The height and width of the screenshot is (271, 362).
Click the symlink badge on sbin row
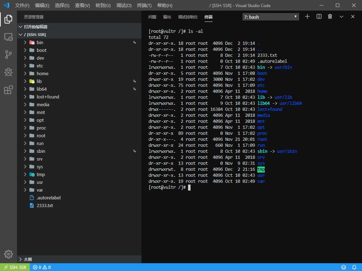135,151
